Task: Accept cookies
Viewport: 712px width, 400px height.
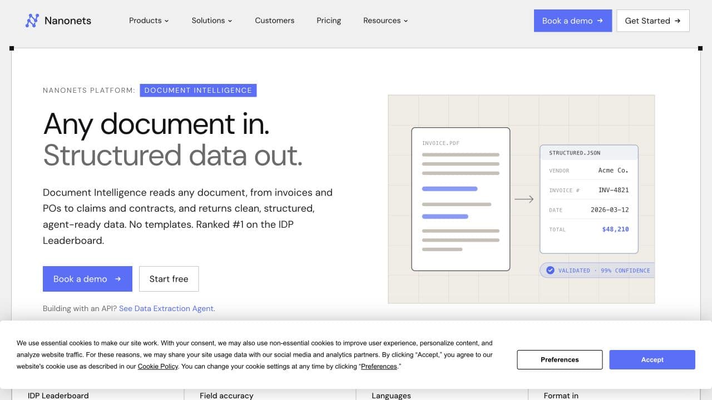Action: tap(652, 359)
